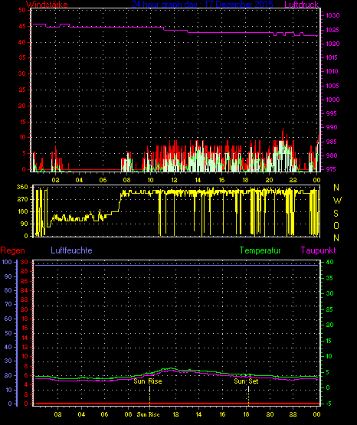Click the 50 value on the Windstärke axis
The height and width of the screenshot is (425, 357).
(22, 10)
